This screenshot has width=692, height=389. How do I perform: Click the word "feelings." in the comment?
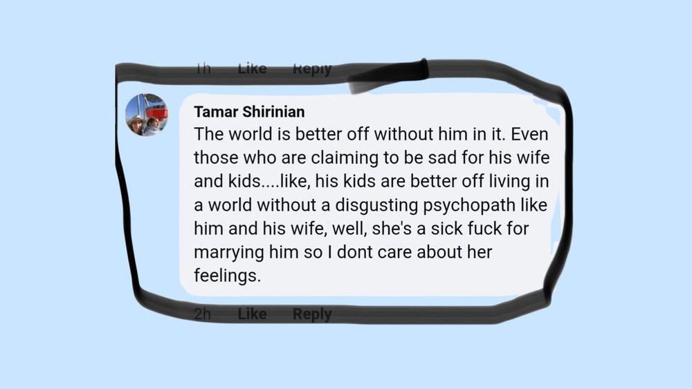point(226,276)
